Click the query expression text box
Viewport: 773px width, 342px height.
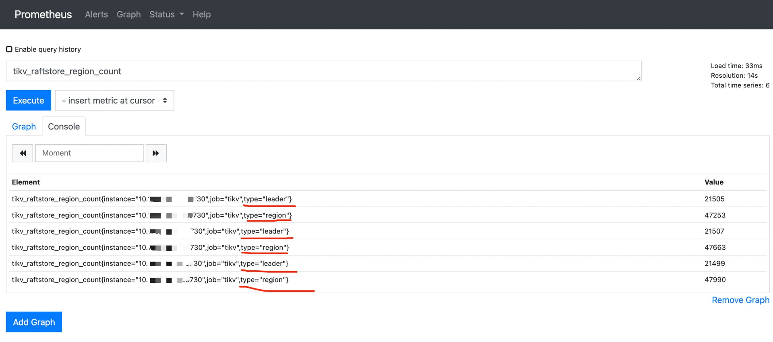pos(322,71)
